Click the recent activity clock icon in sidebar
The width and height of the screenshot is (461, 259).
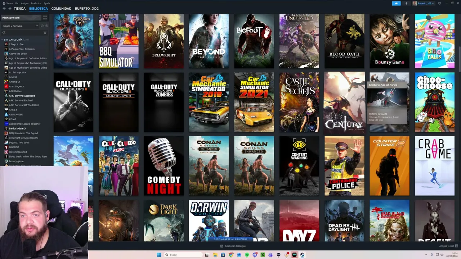42,26
